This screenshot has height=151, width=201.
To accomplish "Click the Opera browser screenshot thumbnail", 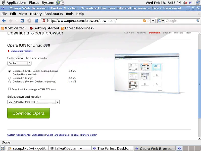I will 147,73.
